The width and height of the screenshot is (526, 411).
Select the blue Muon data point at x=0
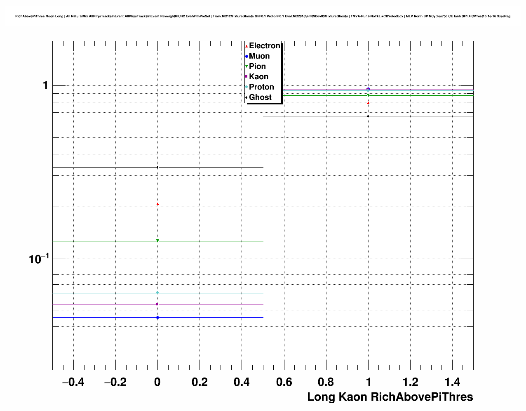157,317
